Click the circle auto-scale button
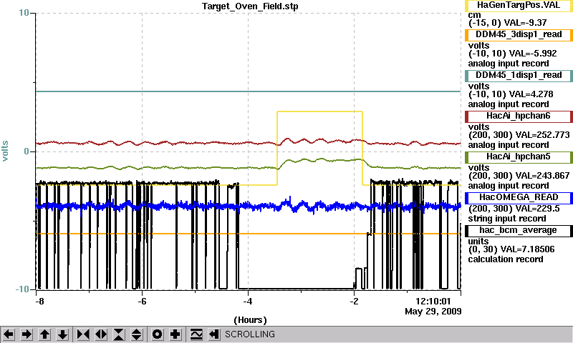The height and width of the screenshot is (343, 573). tap(158, 334)
